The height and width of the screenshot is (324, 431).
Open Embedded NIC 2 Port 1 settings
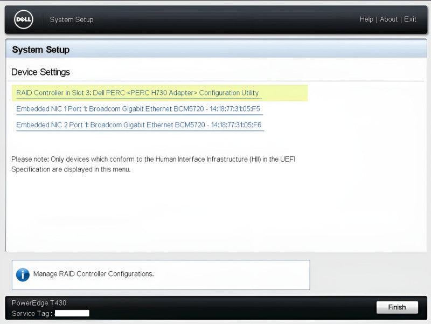coord(139,125)
